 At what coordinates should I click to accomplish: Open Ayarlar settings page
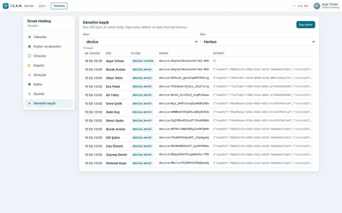click(x=49, y=94)
